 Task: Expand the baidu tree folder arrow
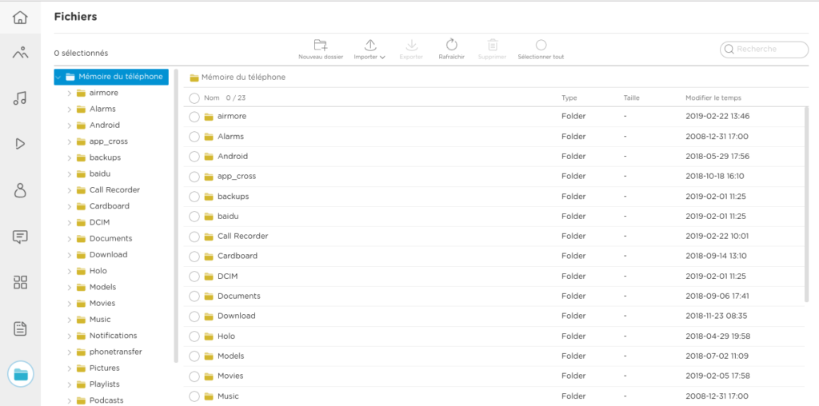click(69, 174)
